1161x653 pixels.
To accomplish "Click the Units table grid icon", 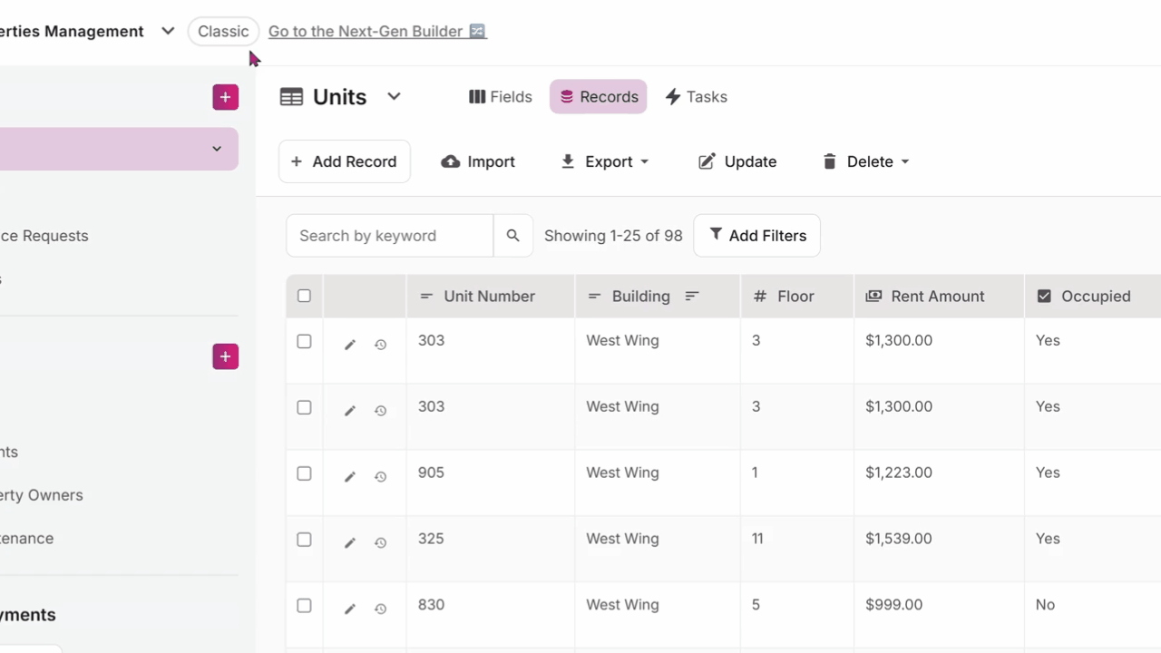I will tap(291, 97).
